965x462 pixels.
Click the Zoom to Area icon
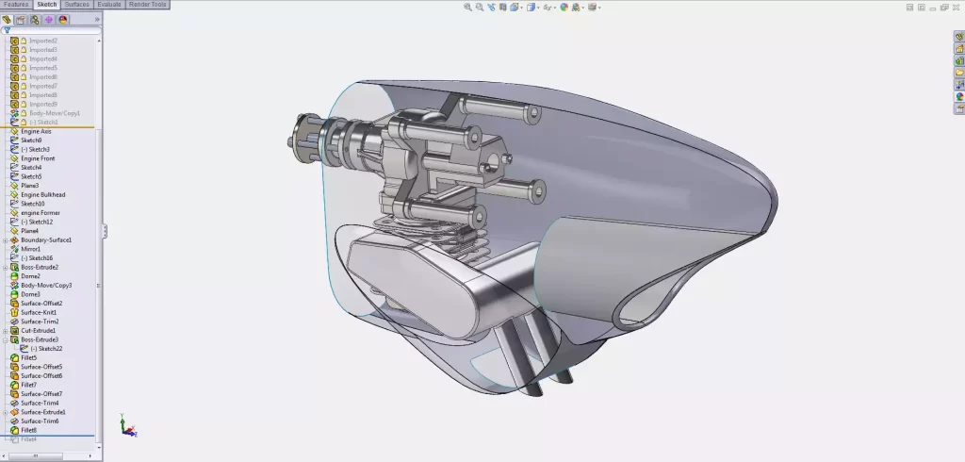(480, 7)
